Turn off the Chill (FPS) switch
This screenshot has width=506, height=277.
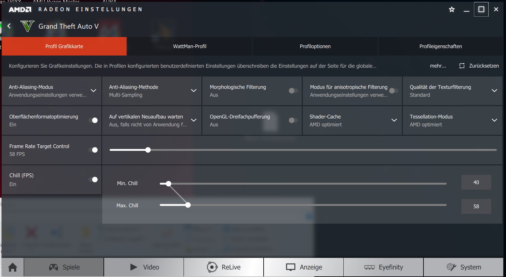point(93,180)
